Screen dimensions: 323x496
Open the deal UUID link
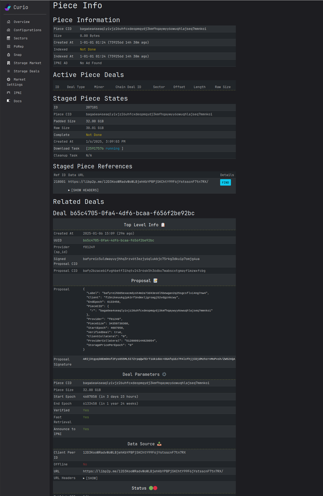pyautogui.click(x=118, y=240)
